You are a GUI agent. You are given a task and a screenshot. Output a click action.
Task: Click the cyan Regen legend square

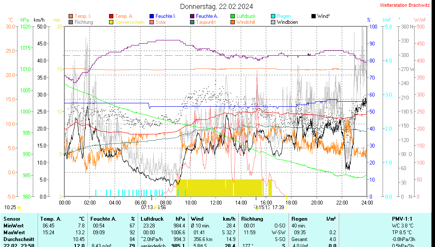pyautogui.click(x=273, y=16)
